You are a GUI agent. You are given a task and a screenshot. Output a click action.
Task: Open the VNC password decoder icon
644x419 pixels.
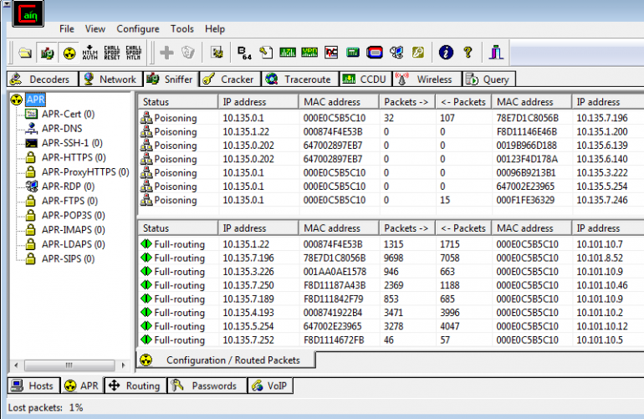point(331,53)
